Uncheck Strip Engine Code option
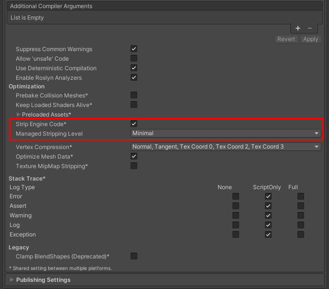329x289 pixels. point(134,124)
